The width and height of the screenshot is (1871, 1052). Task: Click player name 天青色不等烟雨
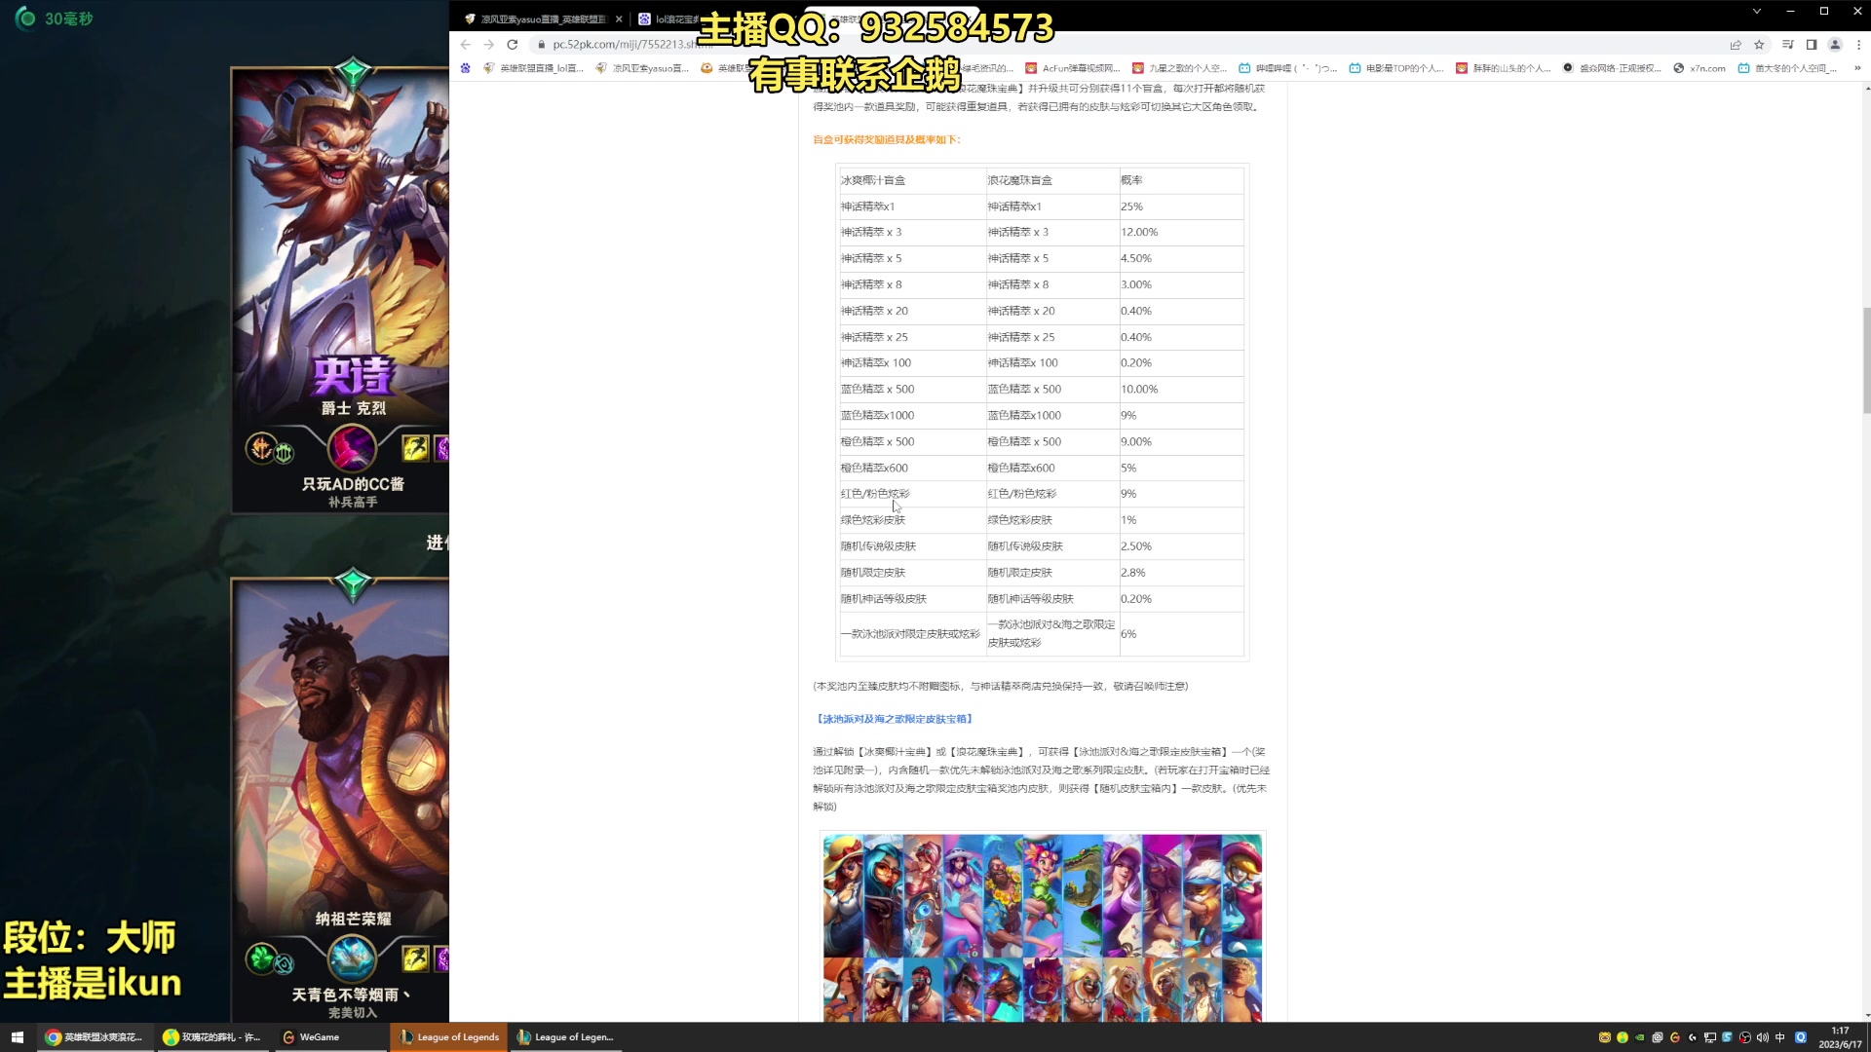[351, 995]
